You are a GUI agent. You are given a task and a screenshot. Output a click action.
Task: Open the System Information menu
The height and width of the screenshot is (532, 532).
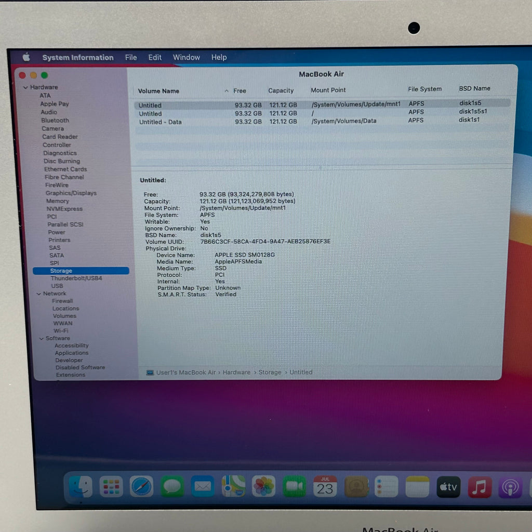click(x=78, y=57)
